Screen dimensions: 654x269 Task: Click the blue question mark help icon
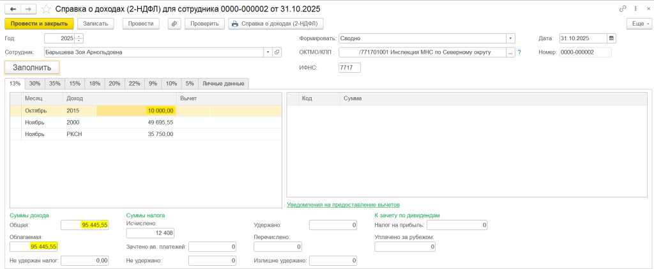click(x=519, y=52)
